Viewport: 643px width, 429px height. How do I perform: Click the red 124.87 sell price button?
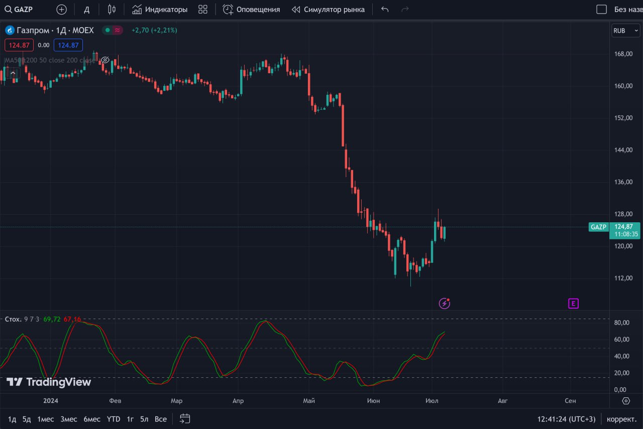click(x=19, y=45)
